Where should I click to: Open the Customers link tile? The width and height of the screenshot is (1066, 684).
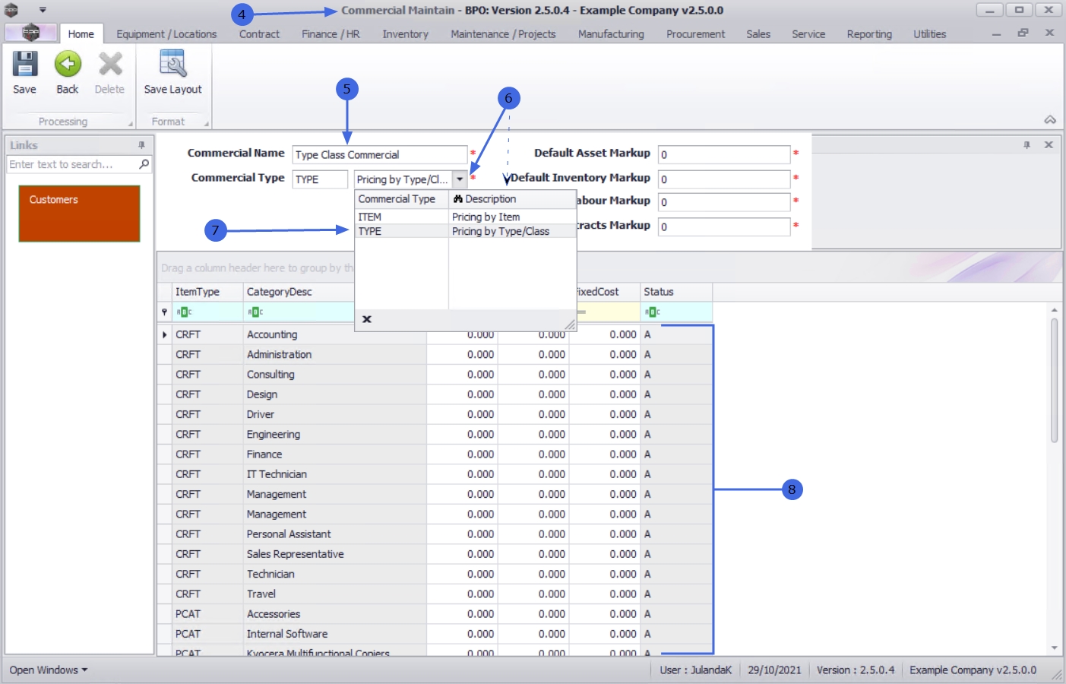pyautogui.click(x=79, y=214)
